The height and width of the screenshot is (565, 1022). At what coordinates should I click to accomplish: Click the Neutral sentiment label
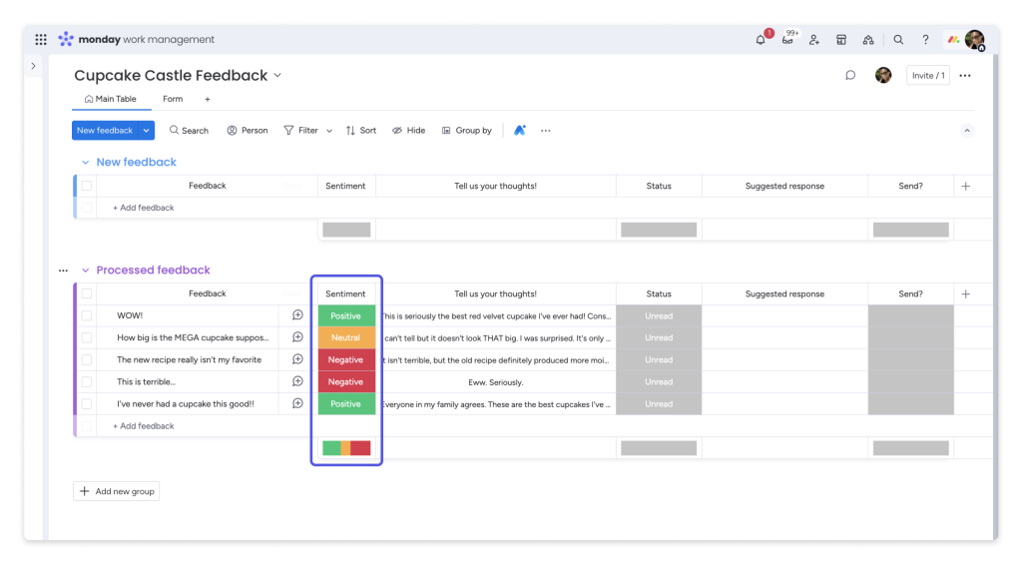346,337
